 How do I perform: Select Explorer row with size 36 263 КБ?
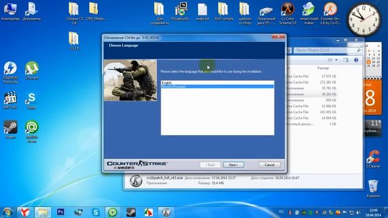(x=312, y=94)
